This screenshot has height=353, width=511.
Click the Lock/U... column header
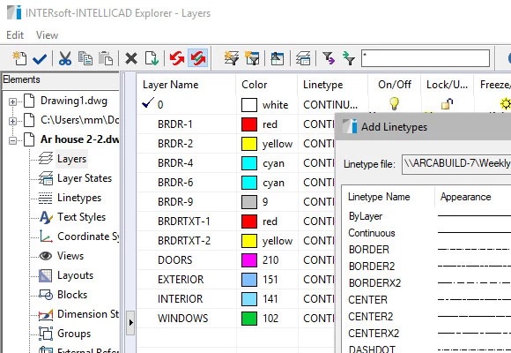pos(448,85)
